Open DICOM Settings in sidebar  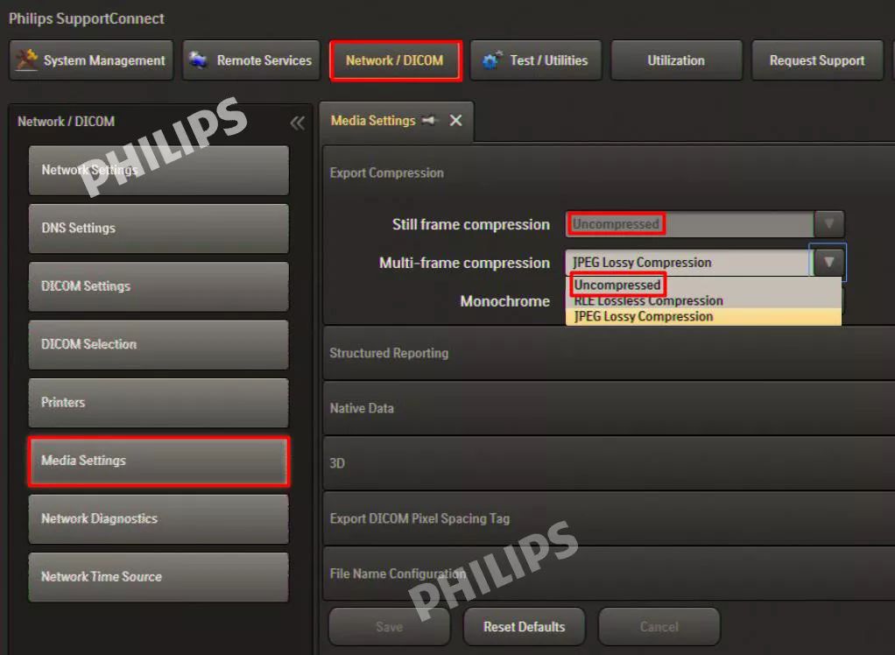coord(159,286)
